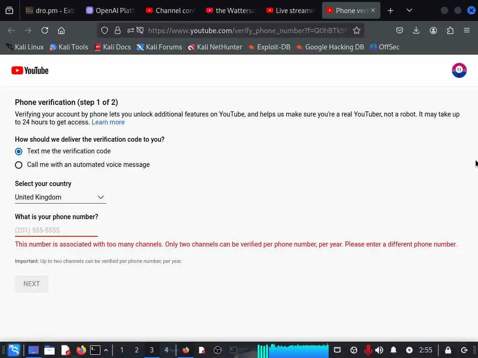The width and height of the screenshot is (478, 358).
Task: Open the United Kingdom country dropdown
Action: coord(60,197)
